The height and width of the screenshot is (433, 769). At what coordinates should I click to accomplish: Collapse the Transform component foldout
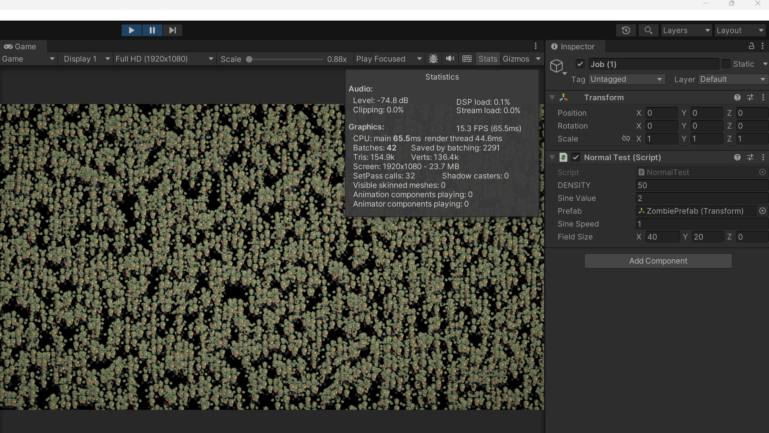(x=552, y=97)
